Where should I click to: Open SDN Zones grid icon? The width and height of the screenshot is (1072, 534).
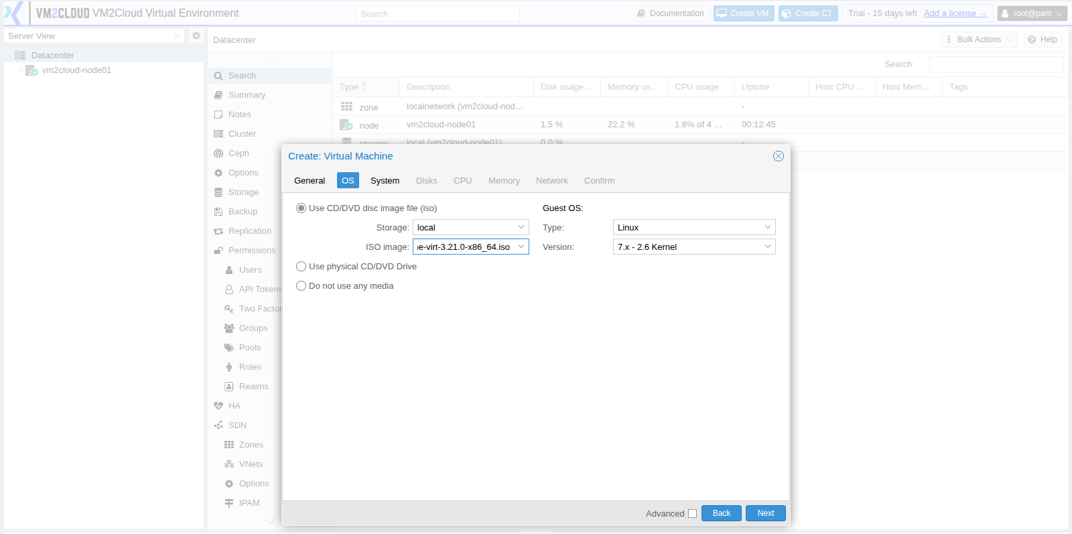pos(229,445)
